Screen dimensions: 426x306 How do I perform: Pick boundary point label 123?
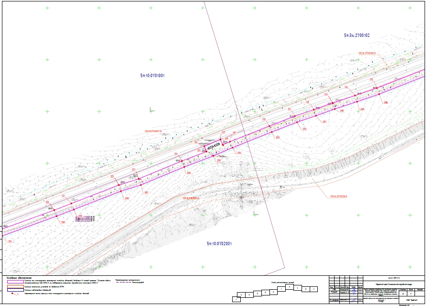pyautogui.click(x=134, y=170)
